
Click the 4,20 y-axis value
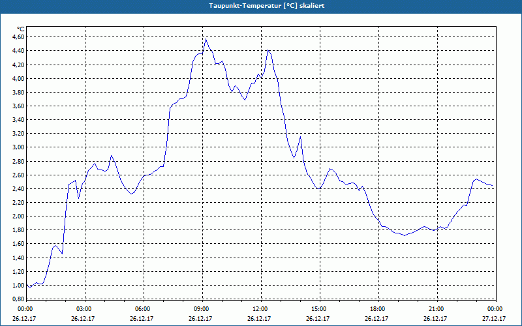tap(18, 65)
